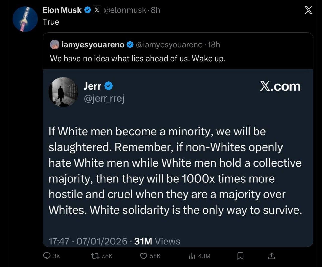Click the 8h post timestamp

tap(155, 10)
